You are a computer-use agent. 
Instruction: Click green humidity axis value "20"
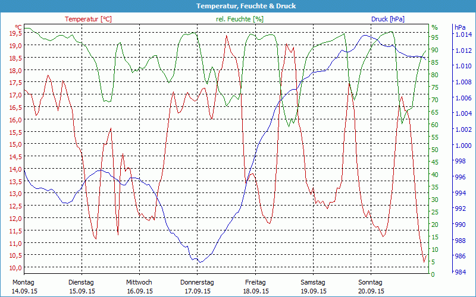pos(435,225)
